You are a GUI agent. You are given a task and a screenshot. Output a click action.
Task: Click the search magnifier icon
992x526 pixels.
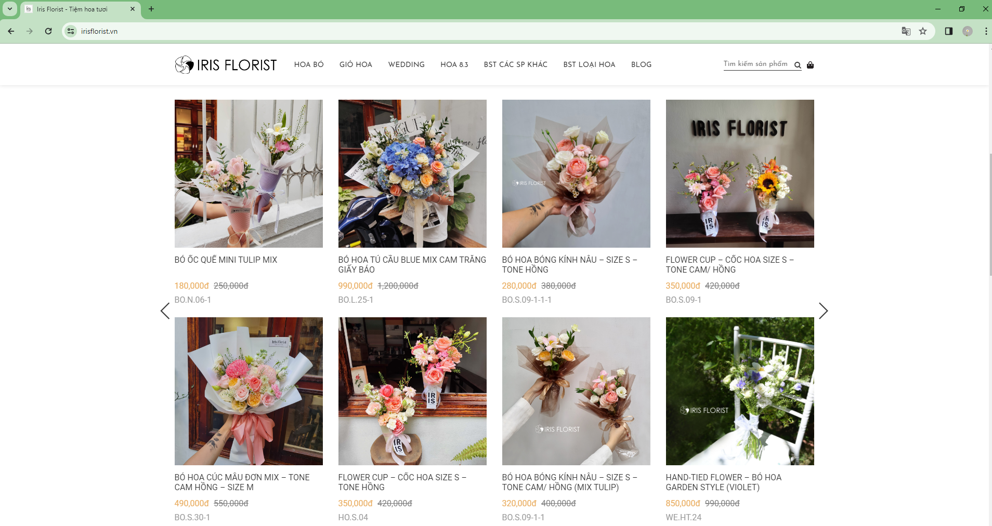click(798, 65)
